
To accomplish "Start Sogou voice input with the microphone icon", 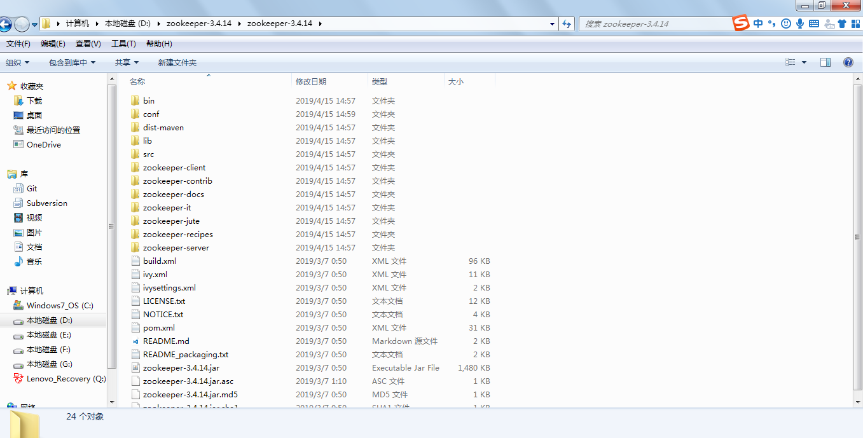I will click(x=800, y=24).
